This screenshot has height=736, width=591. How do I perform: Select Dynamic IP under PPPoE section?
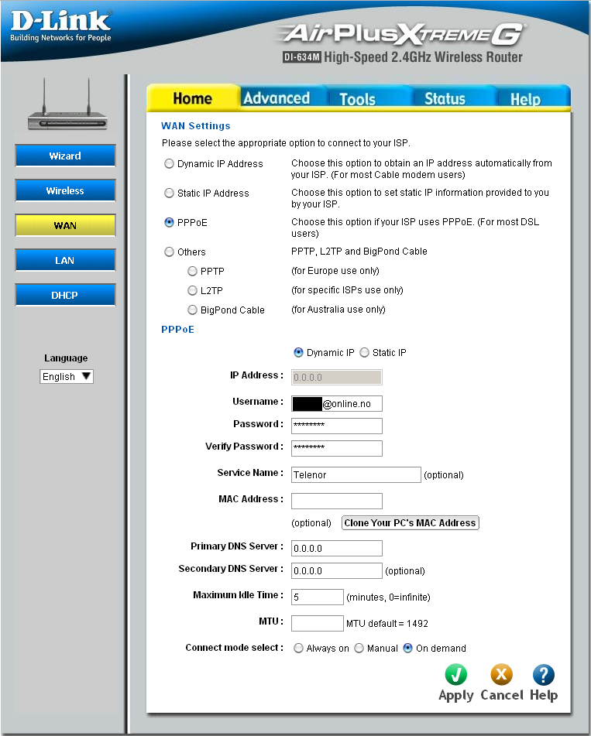[x=298, y=352]
